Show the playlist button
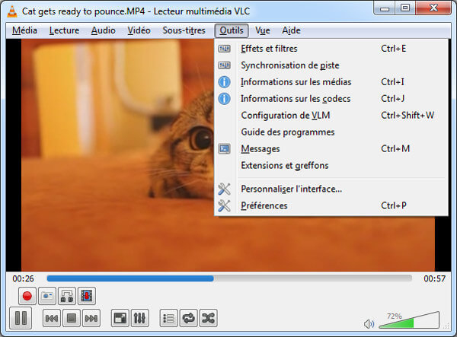The height and width of the screenshot is (337, 457). pyautogui.click(x=168, y=319)
